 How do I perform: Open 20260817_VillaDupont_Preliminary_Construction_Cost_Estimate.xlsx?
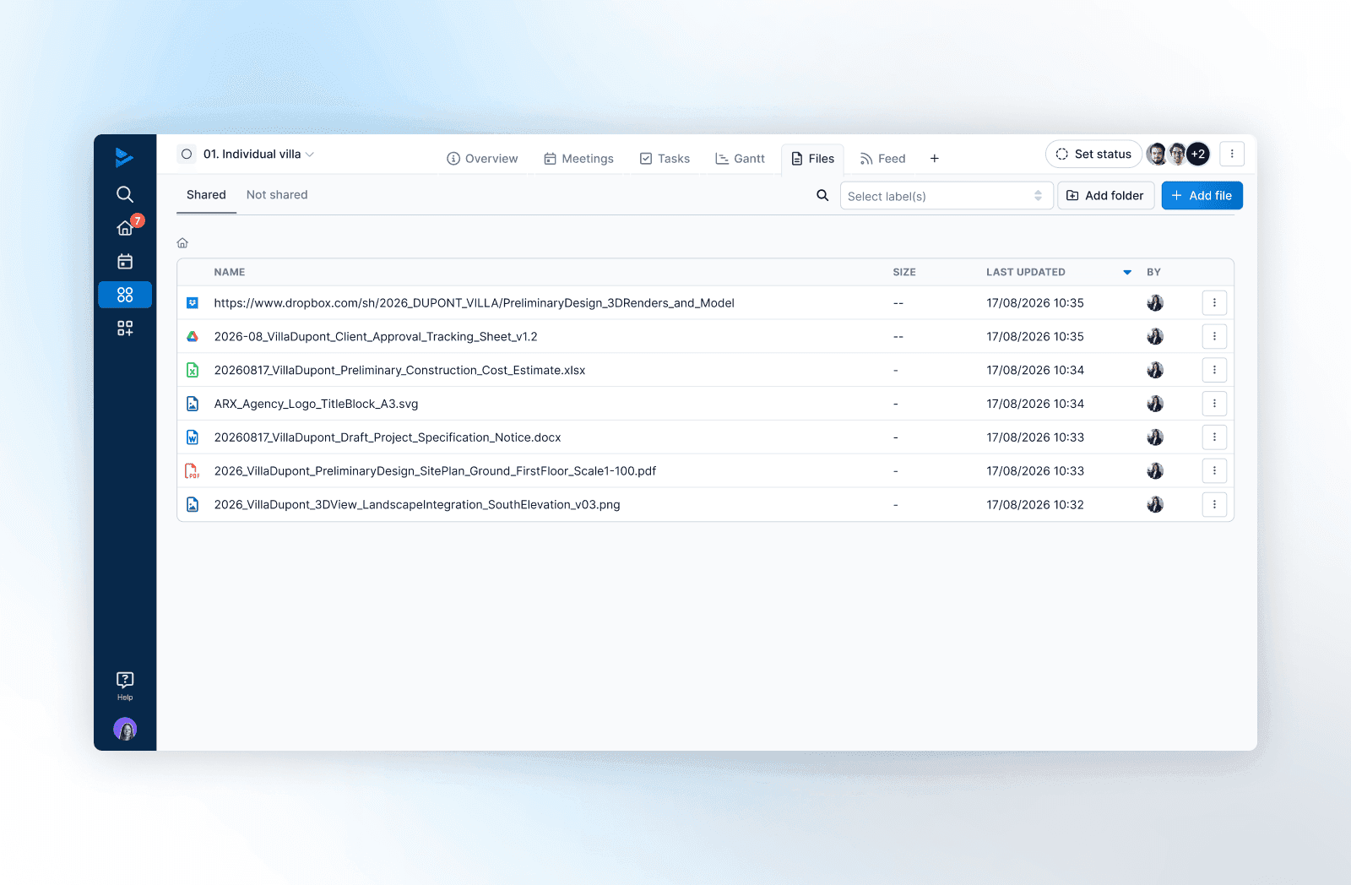[x=399, y=370]
